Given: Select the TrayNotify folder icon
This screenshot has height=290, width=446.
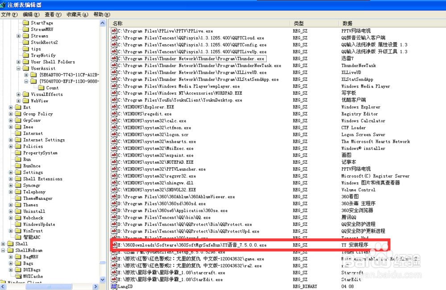Looking at the screenshot, I should [26, 55].
